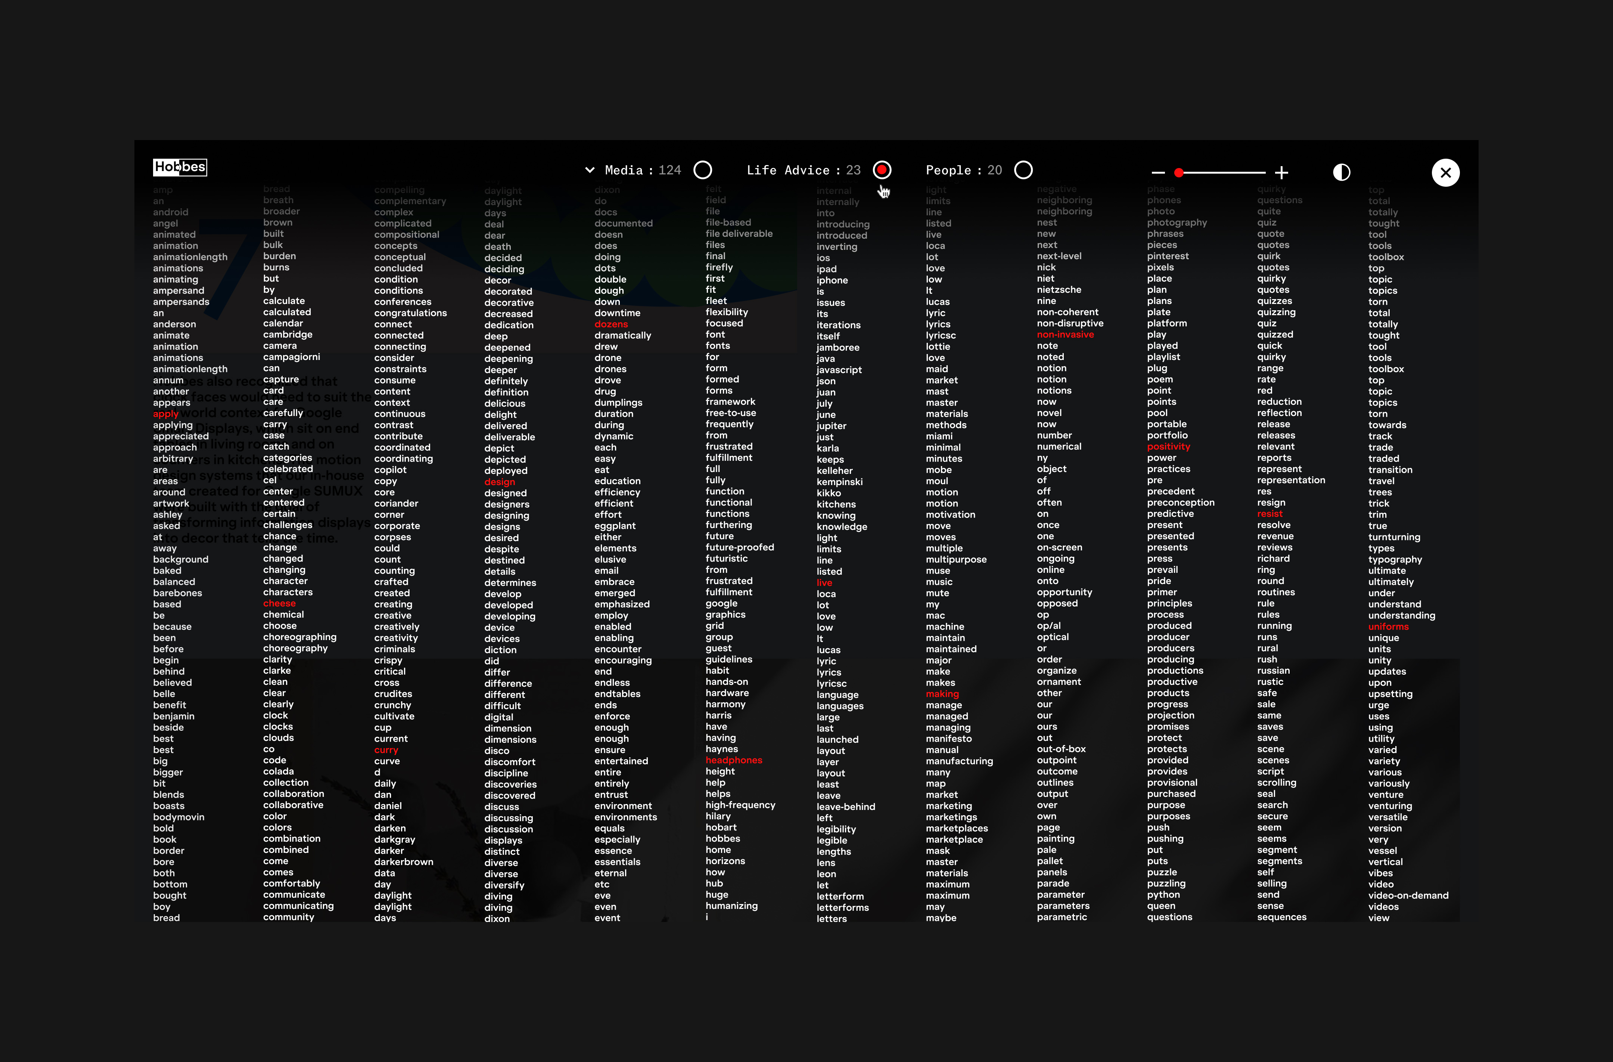
Task: Click the Hobbes logo
Action: coord(180,167)
